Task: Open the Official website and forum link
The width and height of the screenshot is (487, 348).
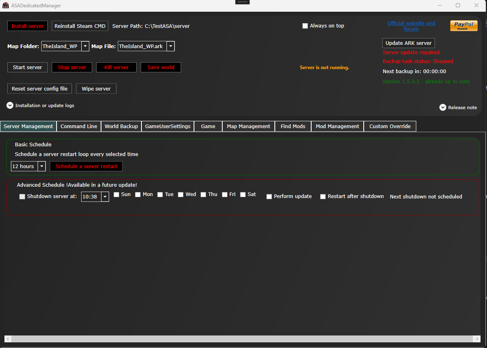Action: tap(411, 26)
